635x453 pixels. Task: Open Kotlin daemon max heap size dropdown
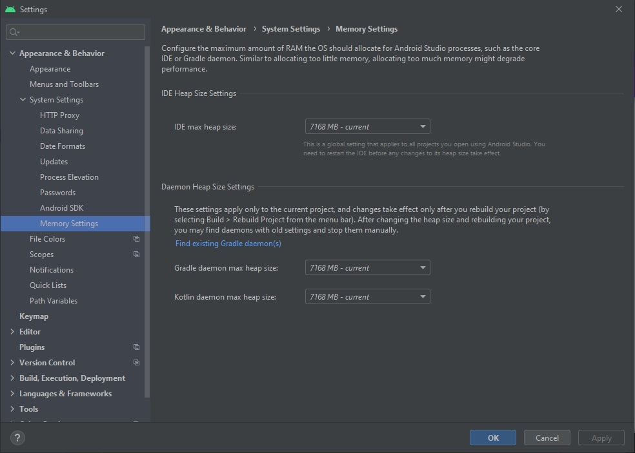point(367,297)
